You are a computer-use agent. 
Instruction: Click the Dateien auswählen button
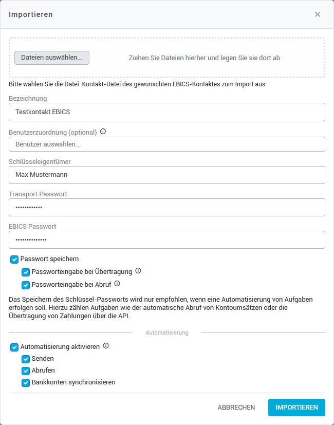click(x=52, y=58)
